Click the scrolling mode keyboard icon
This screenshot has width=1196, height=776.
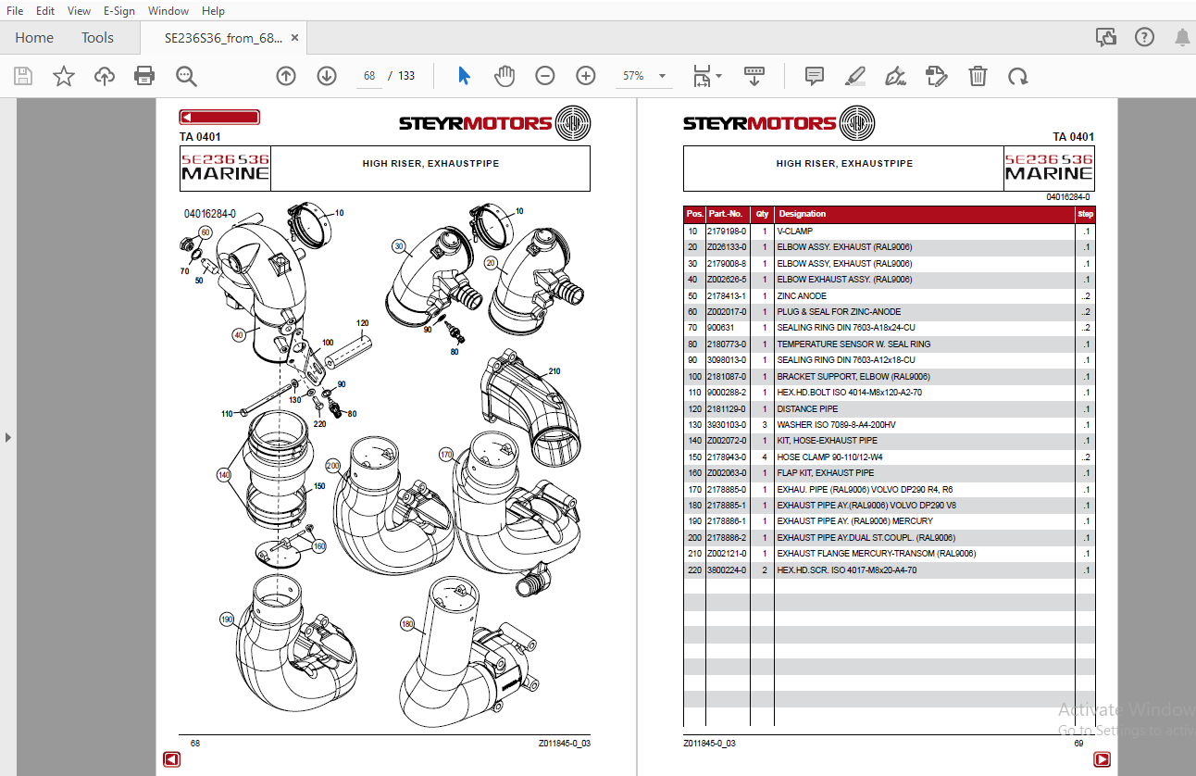(x=754, y=76)
